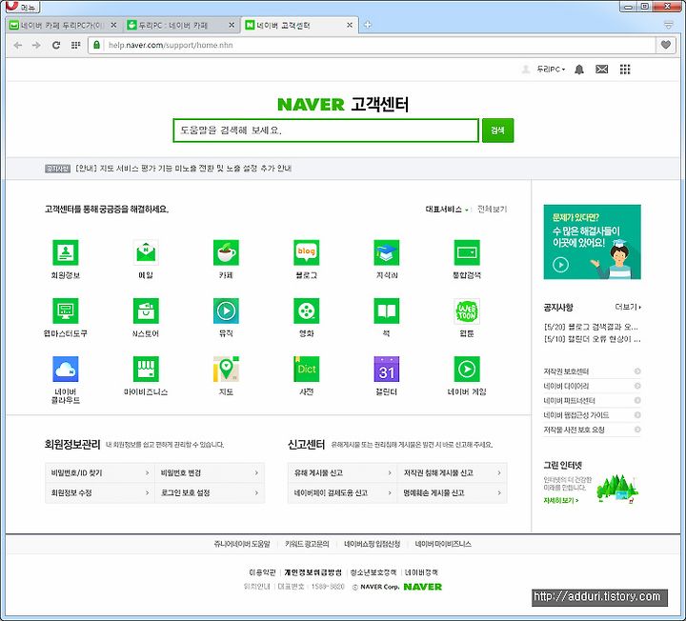Open the 회원정보 member info icon

[66, 252]
